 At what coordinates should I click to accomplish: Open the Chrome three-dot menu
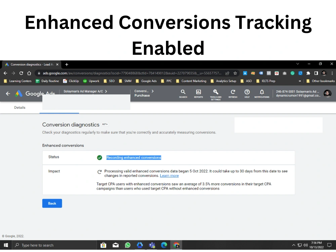(332, 73)
